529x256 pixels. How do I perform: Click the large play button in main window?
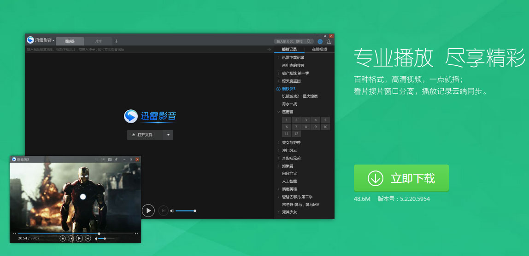pos(148,210)
